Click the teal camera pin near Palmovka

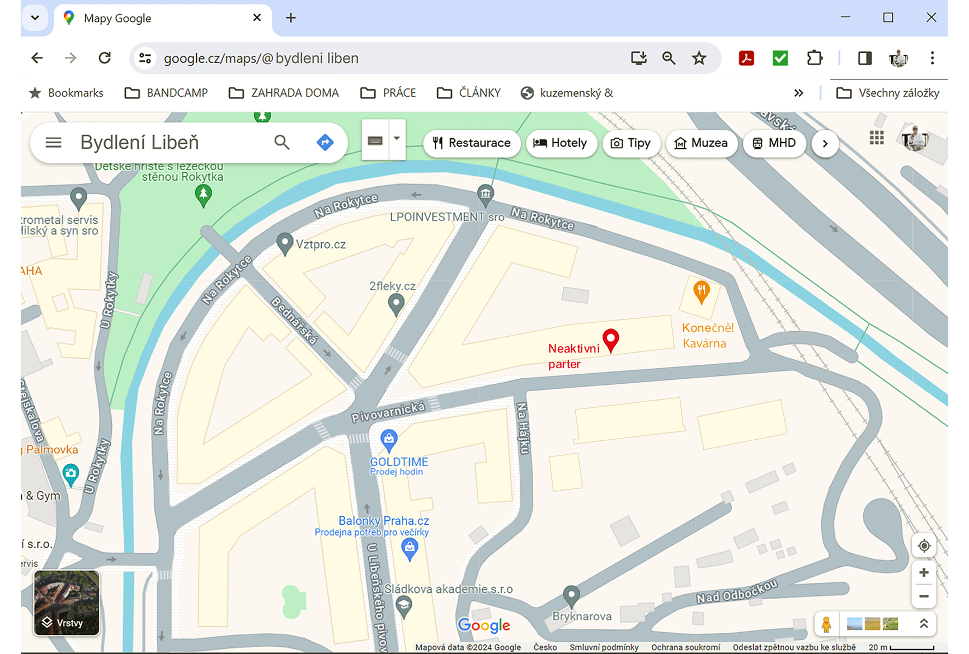70,475
